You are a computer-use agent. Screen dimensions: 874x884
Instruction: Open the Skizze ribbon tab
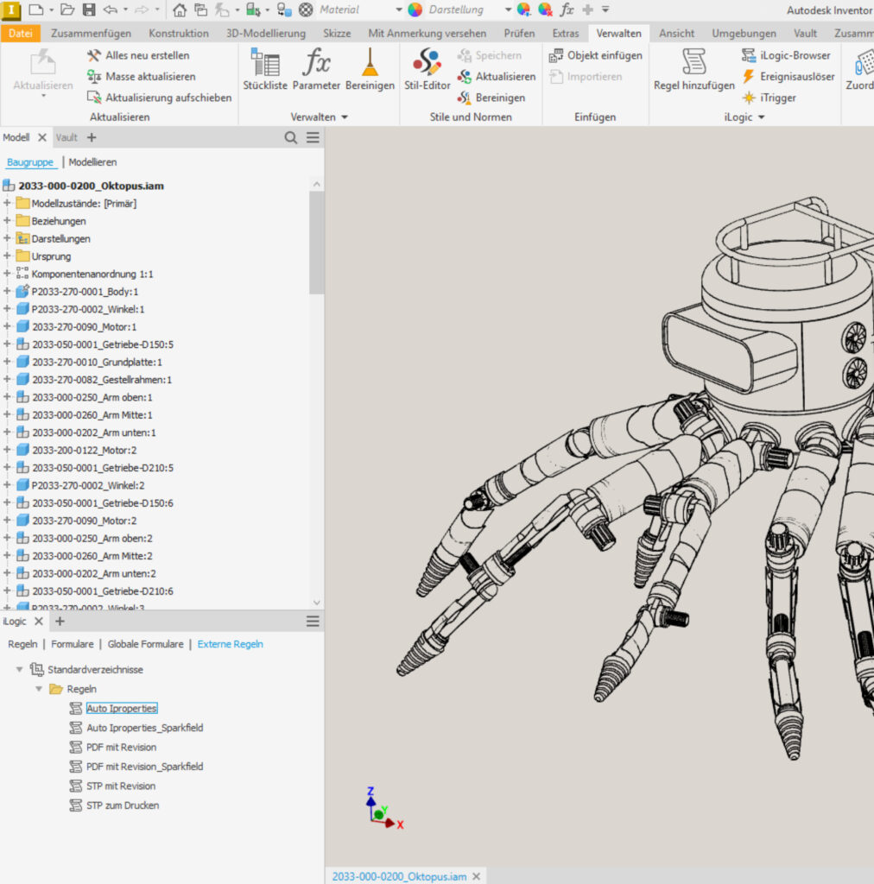(337, 34)
